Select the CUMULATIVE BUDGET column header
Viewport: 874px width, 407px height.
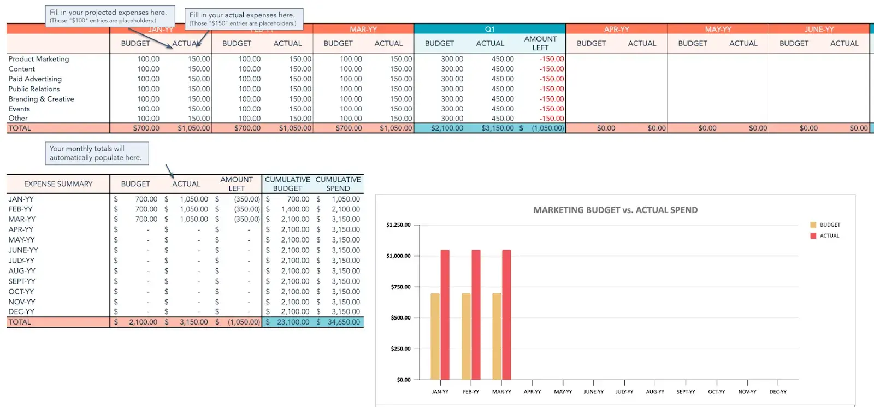[287, 184]
